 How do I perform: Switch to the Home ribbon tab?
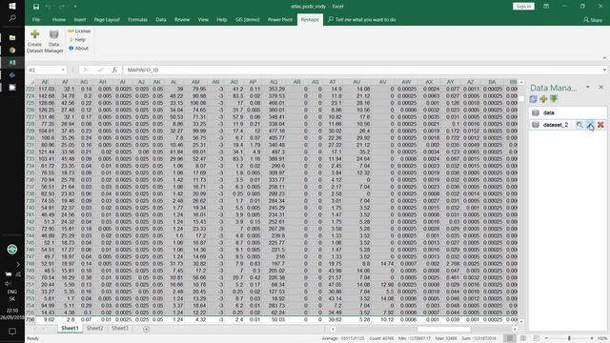(x=59, y=19)
